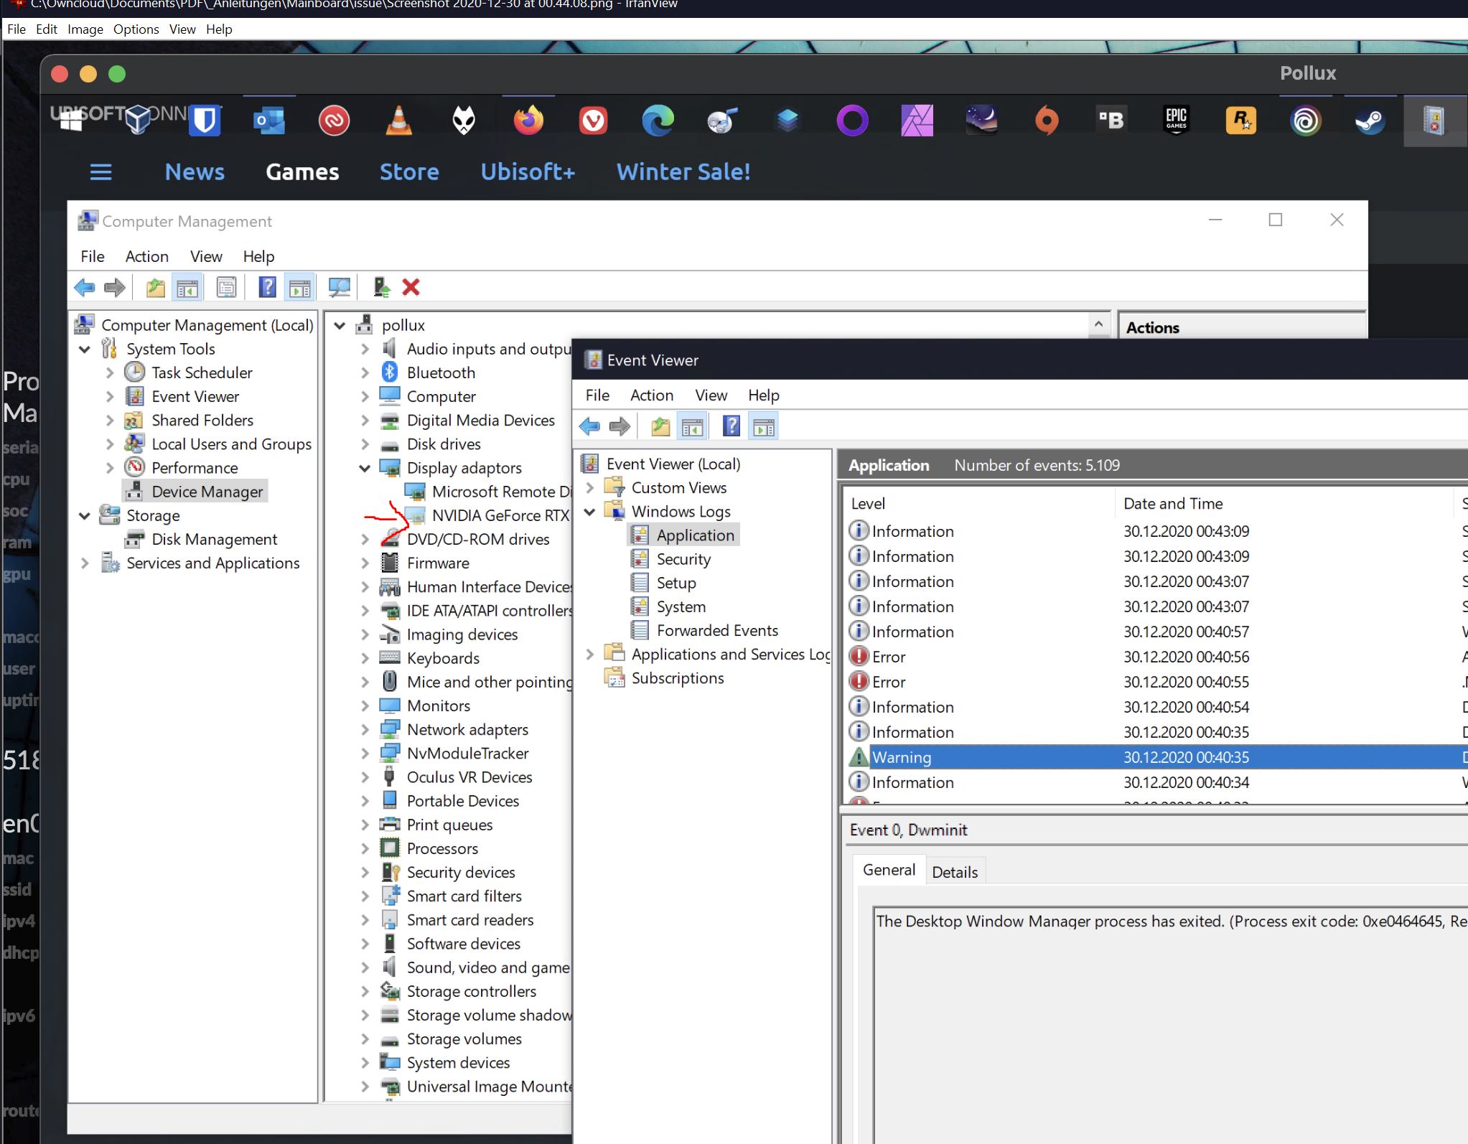This screenshot has height=1144, width=1468.
Task: Collapse Storage tree node
Action: 85,516
